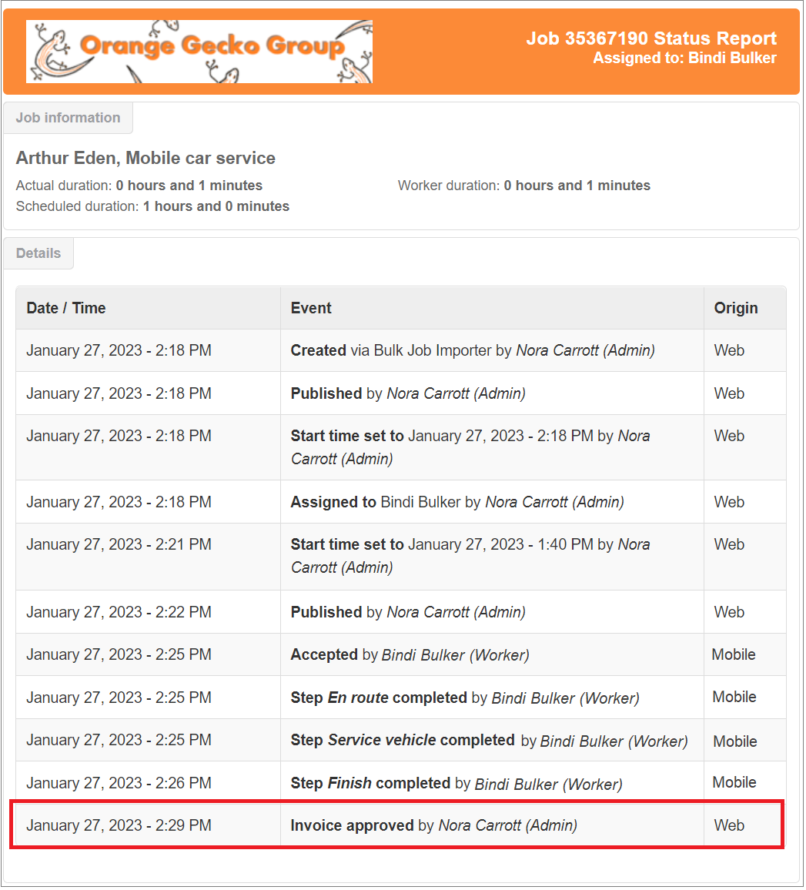Select Scheduled duration 1 hours and 0 minutes
The height and width of the screenshot is (890, 806).
[x=152, y=206]
